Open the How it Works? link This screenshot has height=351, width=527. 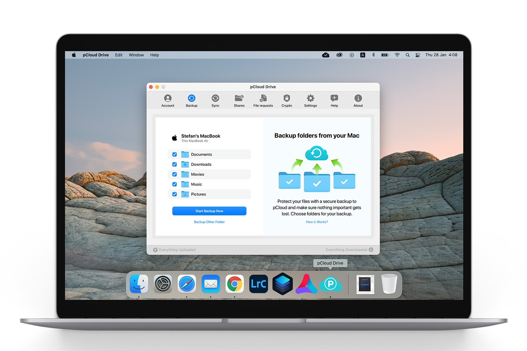pyautogui.click(x=317, y=222)
